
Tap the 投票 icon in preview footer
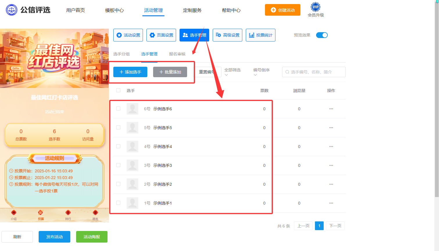tap(41, 212)
